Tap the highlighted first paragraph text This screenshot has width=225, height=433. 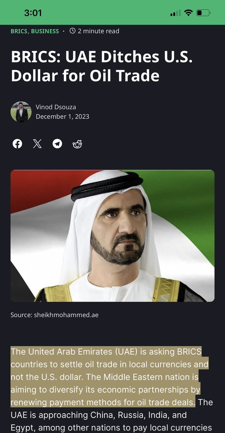(x=110, y=377)
